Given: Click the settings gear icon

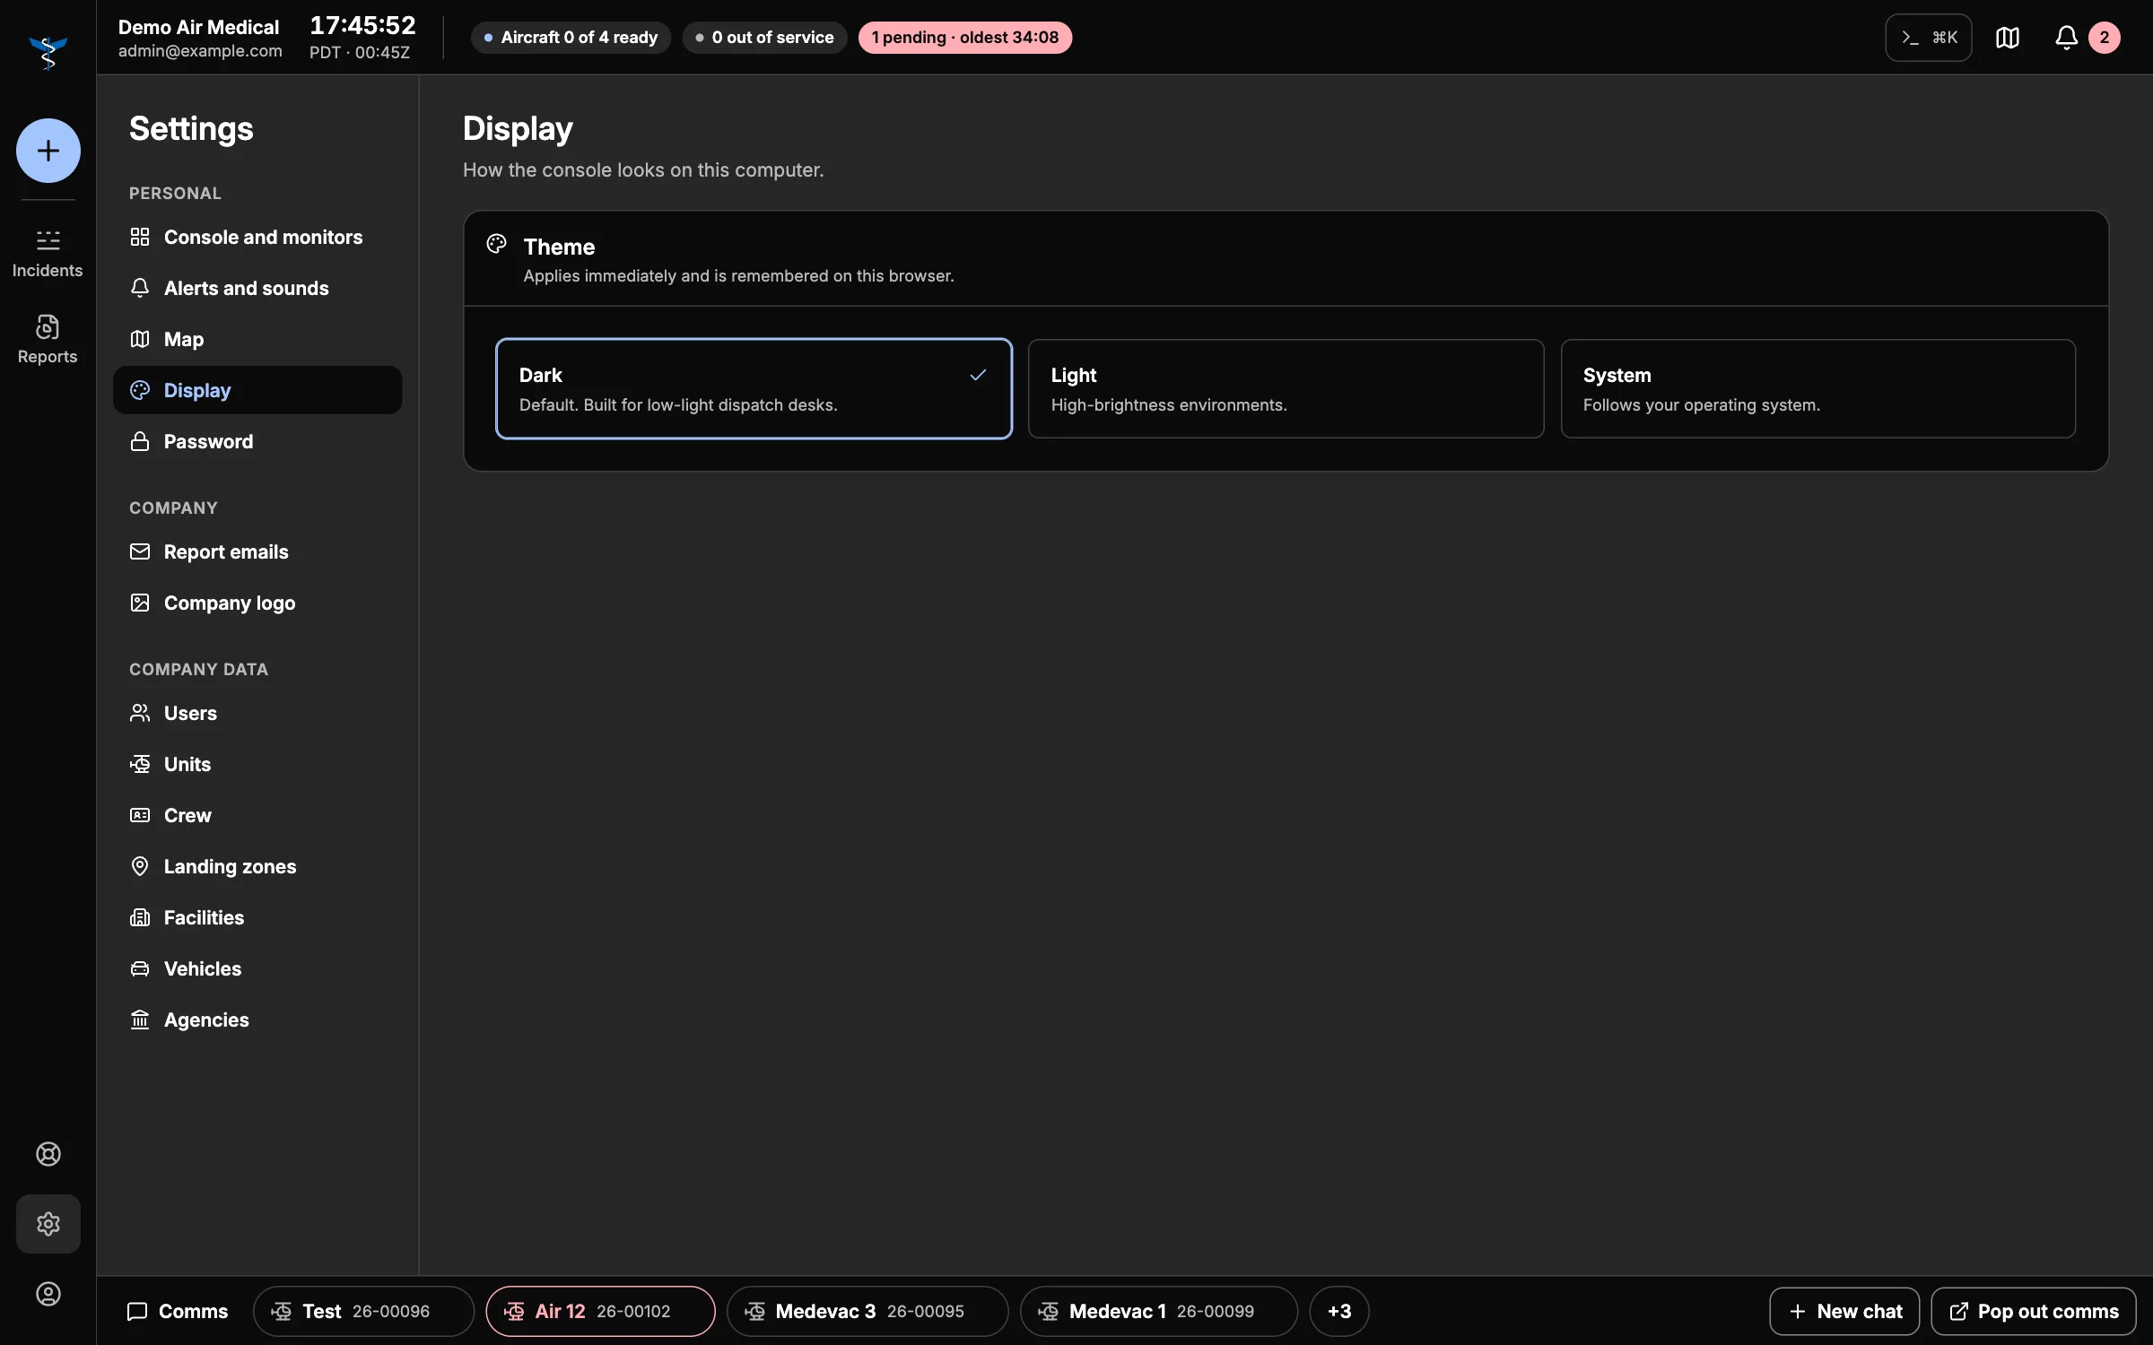Looking at the screenshot, I should click(48, 1224).
